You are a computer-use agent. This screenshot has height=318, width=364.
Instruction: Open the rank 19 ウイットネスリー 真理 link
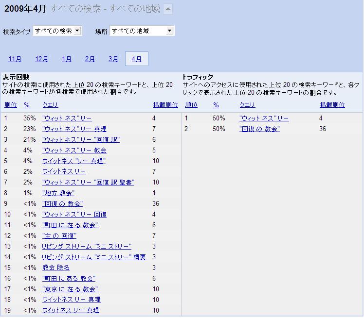(71, 310)
